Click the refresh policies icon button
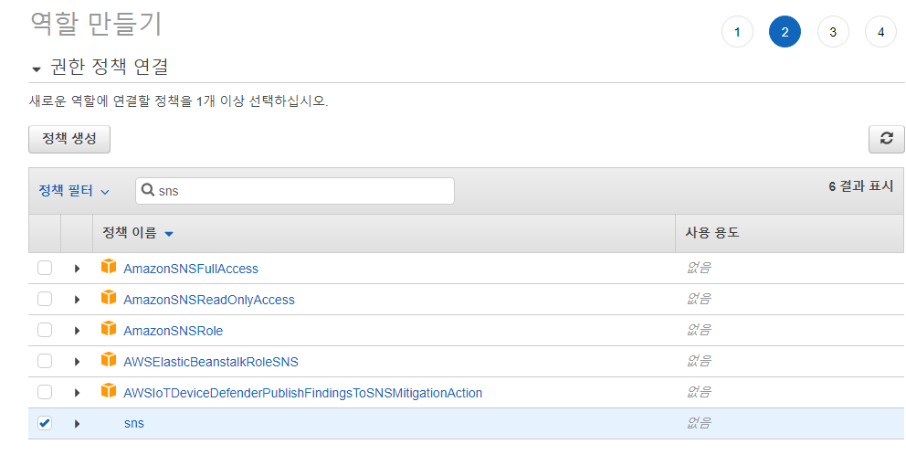This screenshot has width=906, height=476. pyautogui.click(x=886, y=139)
